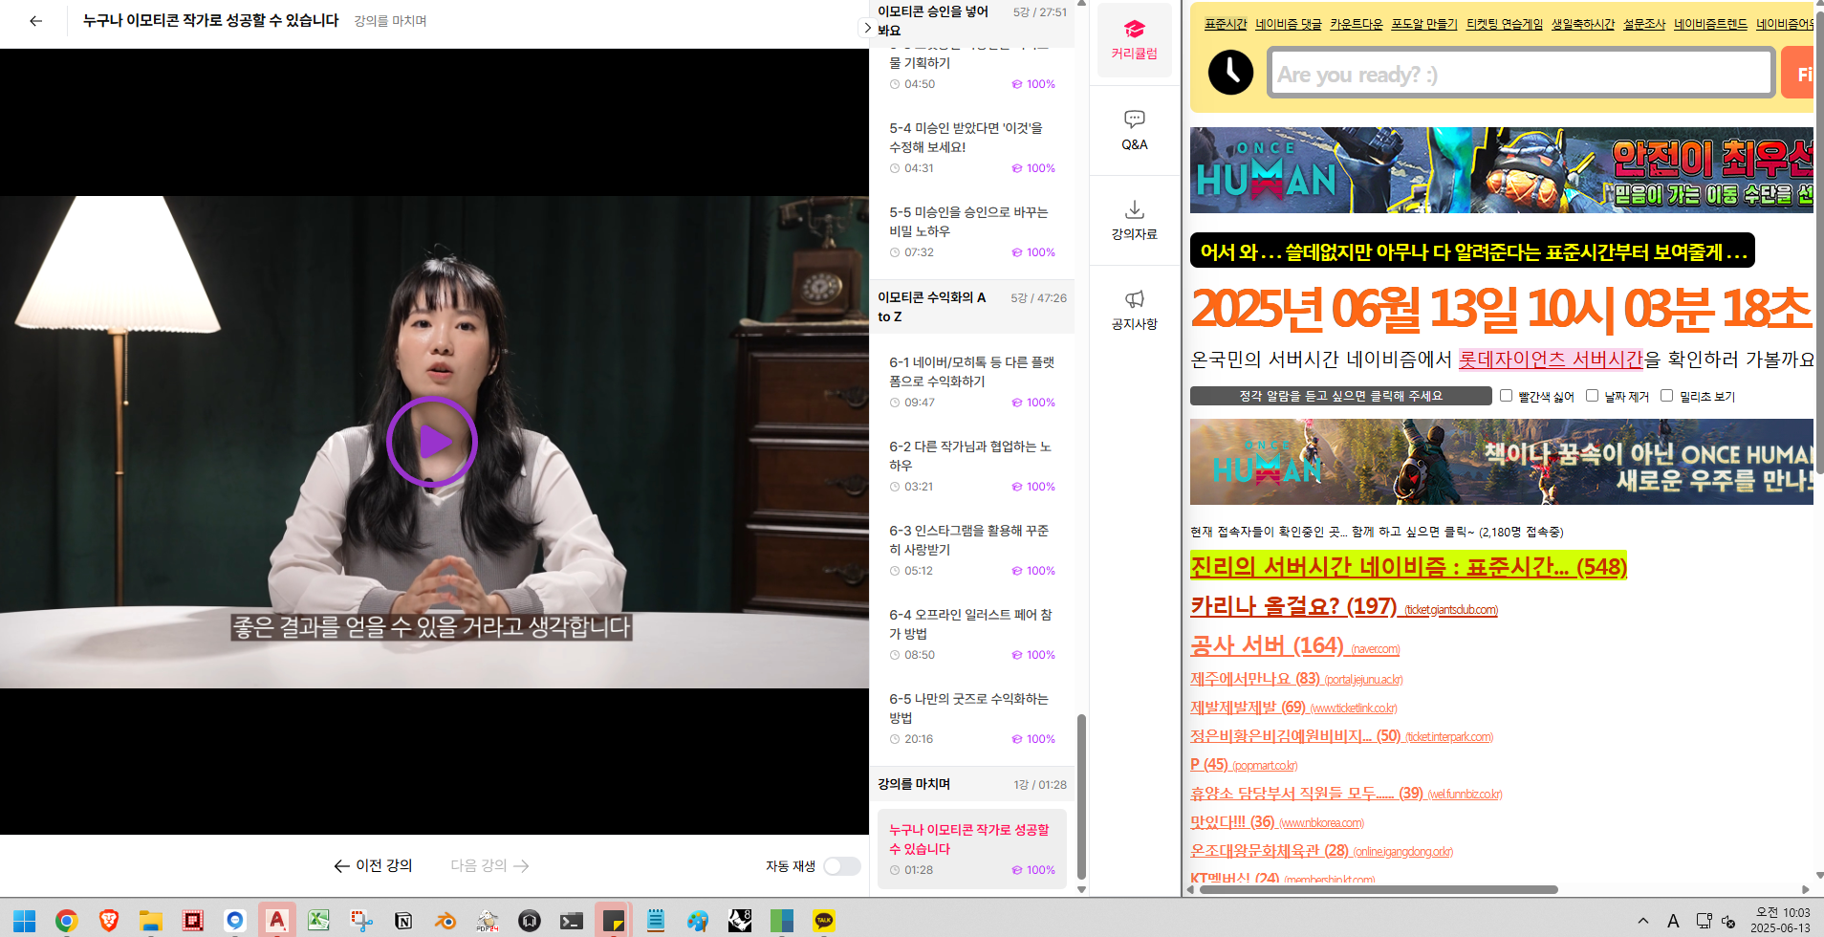Screen dimensions: 1824x937
Task: Open the 티켓팅 연습게임 tab
Action: pos(1504,24)
